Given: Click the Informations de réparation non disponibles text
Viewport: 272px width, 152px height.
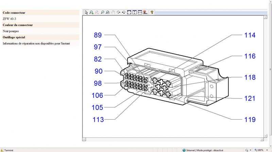Looking at the screenshot, I should pos(36,44).
